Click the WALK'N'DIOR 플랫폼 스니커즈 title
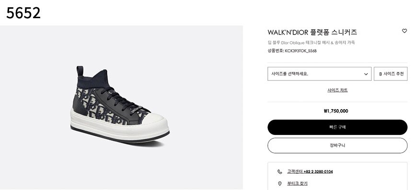The width and height of the screenshot is (412, 190). tap(312, 32)
